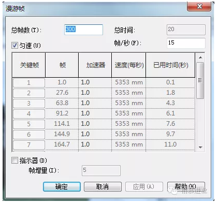Click the 已用时间(秒) column header
Screen dimensions: 218x203
tap(170, 65)
